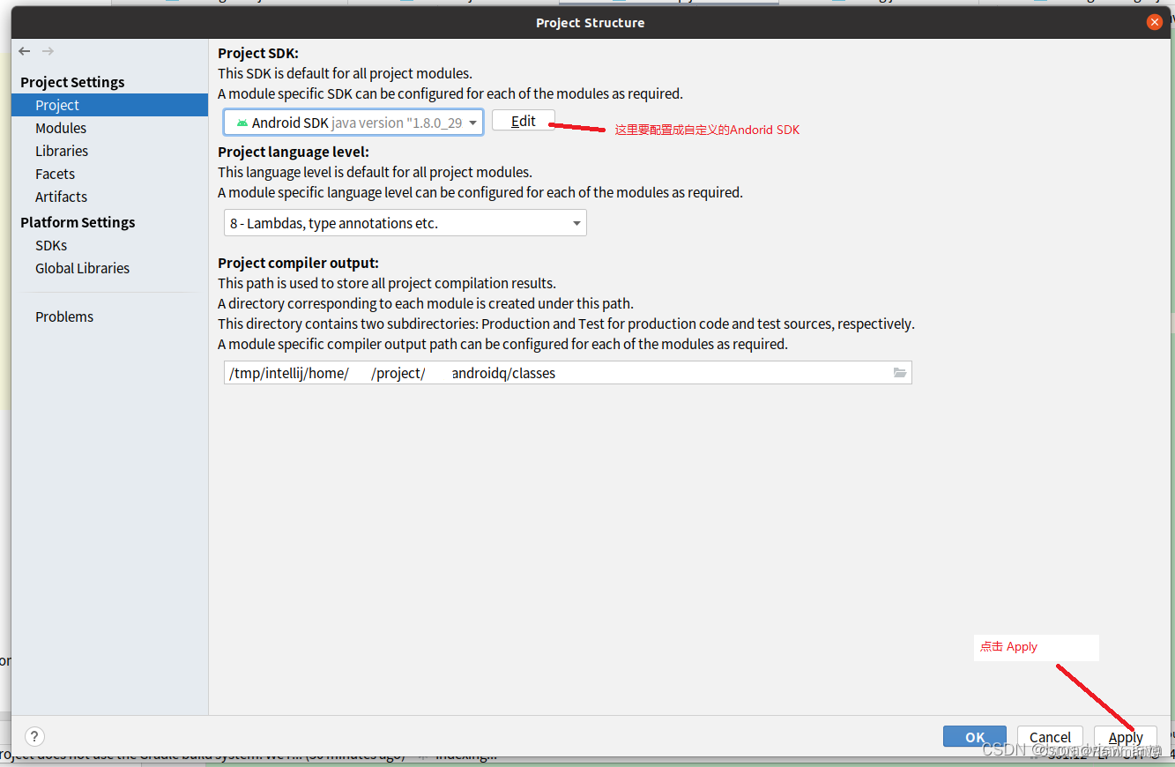Select Project in Project Settings
This screenshot has height=767, width=1175.
109,105
